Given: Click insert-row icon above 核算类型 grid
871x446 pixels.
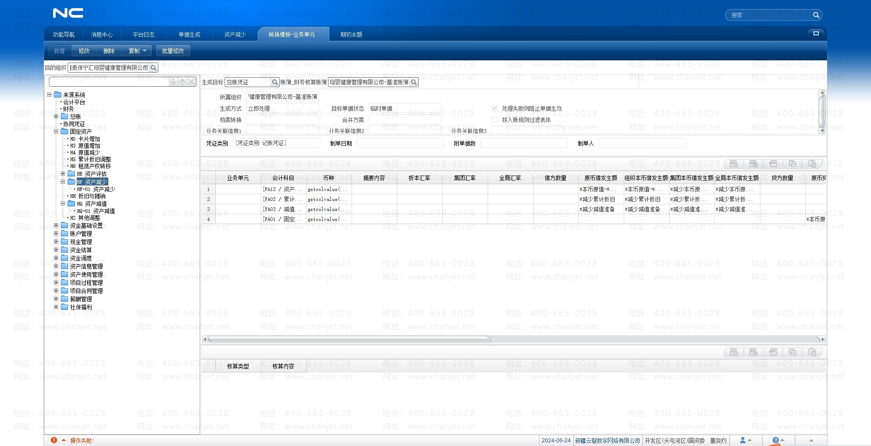Looking at the screenshot, I should pos(773,352).
